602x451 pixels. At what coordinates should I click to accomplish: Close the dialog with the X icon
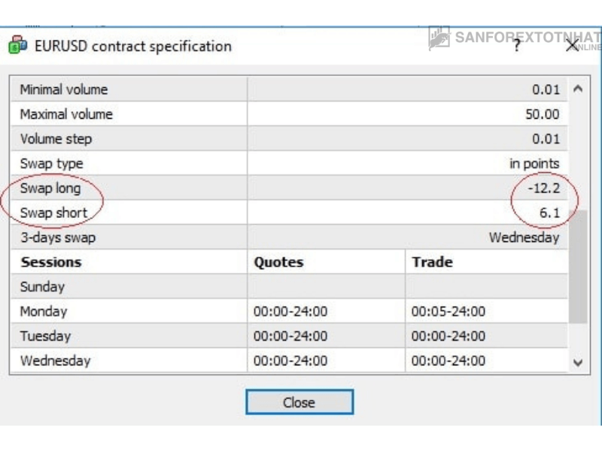click(x=572, y=46)
